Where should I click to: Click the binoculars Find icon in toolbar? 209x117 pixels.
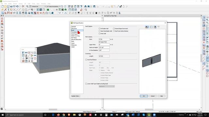[x=94, y=6]
